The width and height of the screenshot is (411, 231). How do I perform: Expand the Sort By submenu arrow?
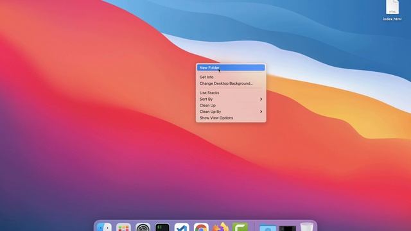pyautogui.click(x=261, y=99)
